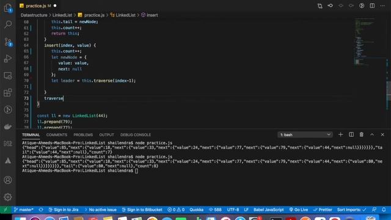Open notifications bell in status bar

(384, 210)
